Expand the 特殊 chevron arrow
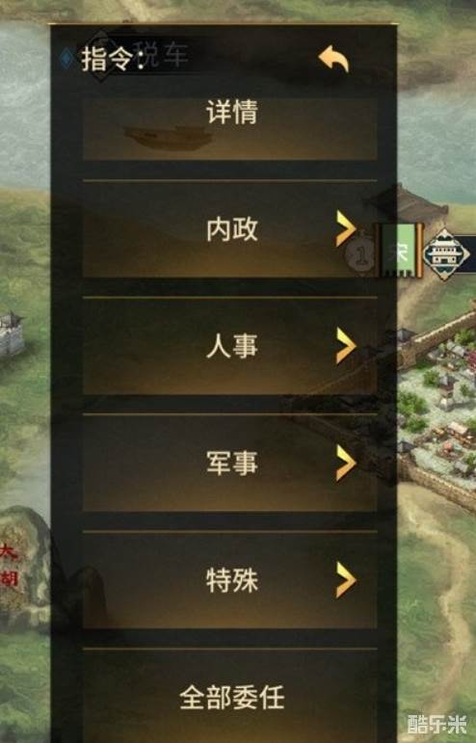This screenshot has width=476, height=743. 346,580
